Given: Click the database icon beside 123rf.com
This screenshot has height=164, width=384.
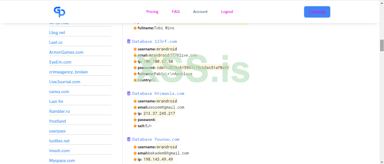Looking at the screenshot, I should coord(129,41).
